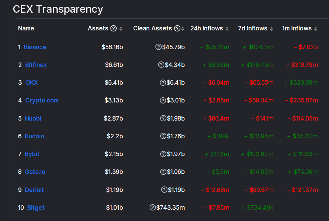Click Kucoin 24h inflow + $199k

click(218, 136)
